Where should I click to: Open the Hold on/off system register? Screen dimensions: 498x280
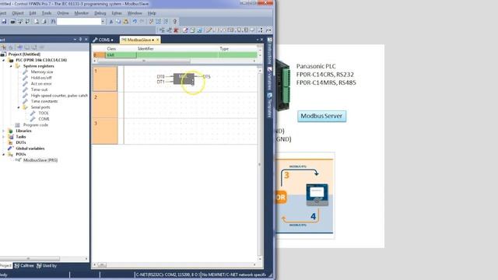click(41, 78)
